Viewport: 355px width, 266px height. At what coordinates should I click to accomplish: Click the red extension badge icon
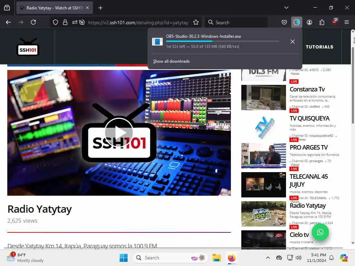(335, 22)
